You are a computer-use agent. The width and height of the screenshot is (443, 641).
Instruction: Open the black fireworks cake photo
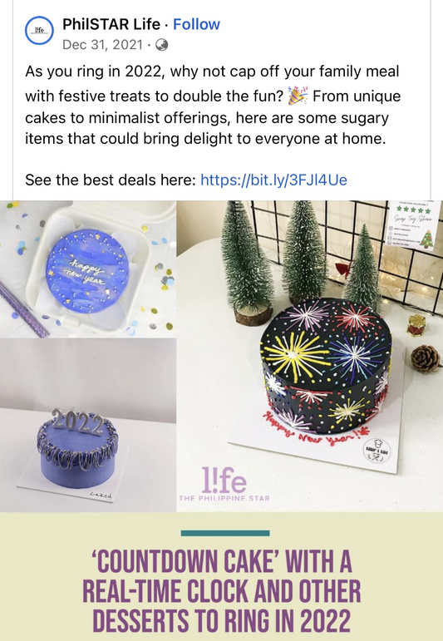click(310, 356)
